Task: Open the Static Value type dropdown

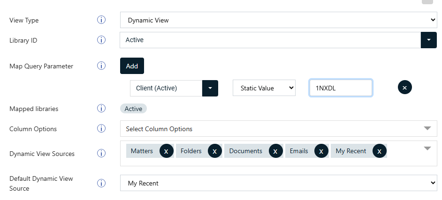Action: 264,88
